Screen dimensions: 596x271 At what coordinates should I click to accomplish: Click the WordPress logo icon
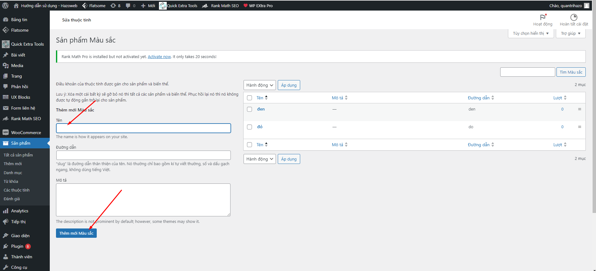(x=5, y=6)
